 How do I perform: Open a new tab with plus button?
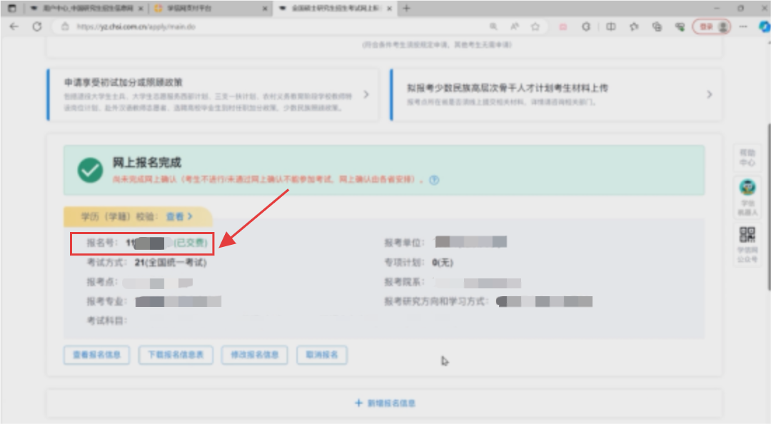coord(406,9)
